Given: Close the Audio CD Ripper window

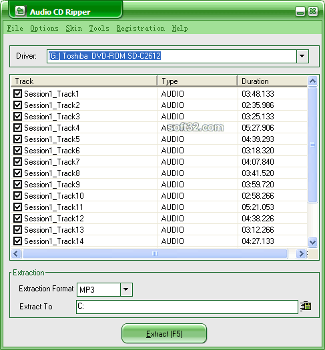Looking at the screenshot, I should click(313, 11).
